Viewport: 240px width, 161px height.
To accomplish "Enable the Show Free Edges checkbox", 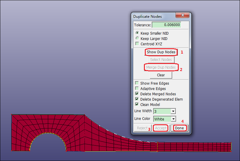I will pos(137,83).
